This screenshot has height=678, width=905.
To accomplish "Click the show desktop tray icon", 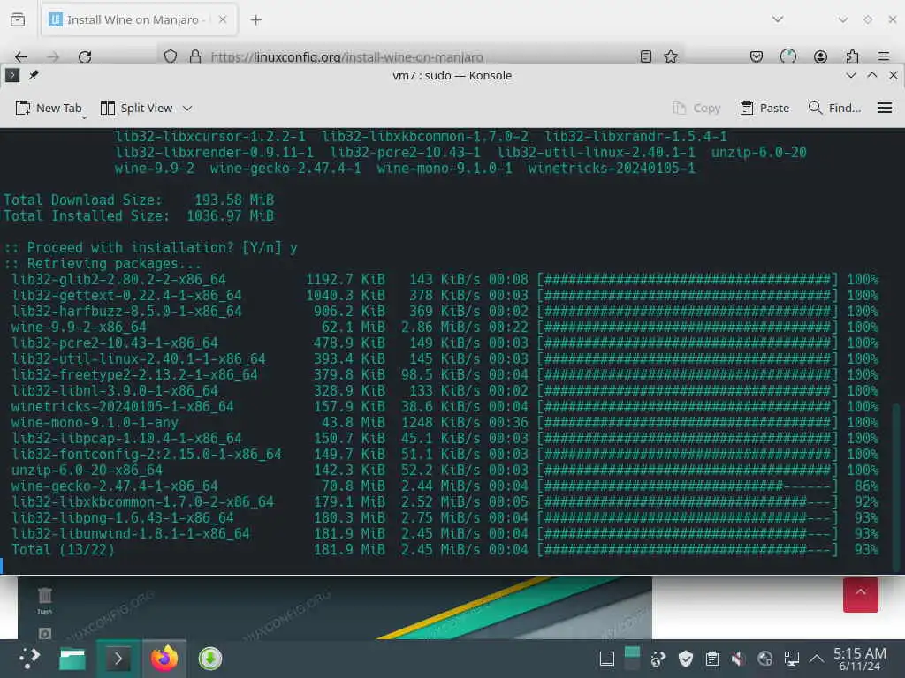I will pyautogui.click(x=606, y=659).
